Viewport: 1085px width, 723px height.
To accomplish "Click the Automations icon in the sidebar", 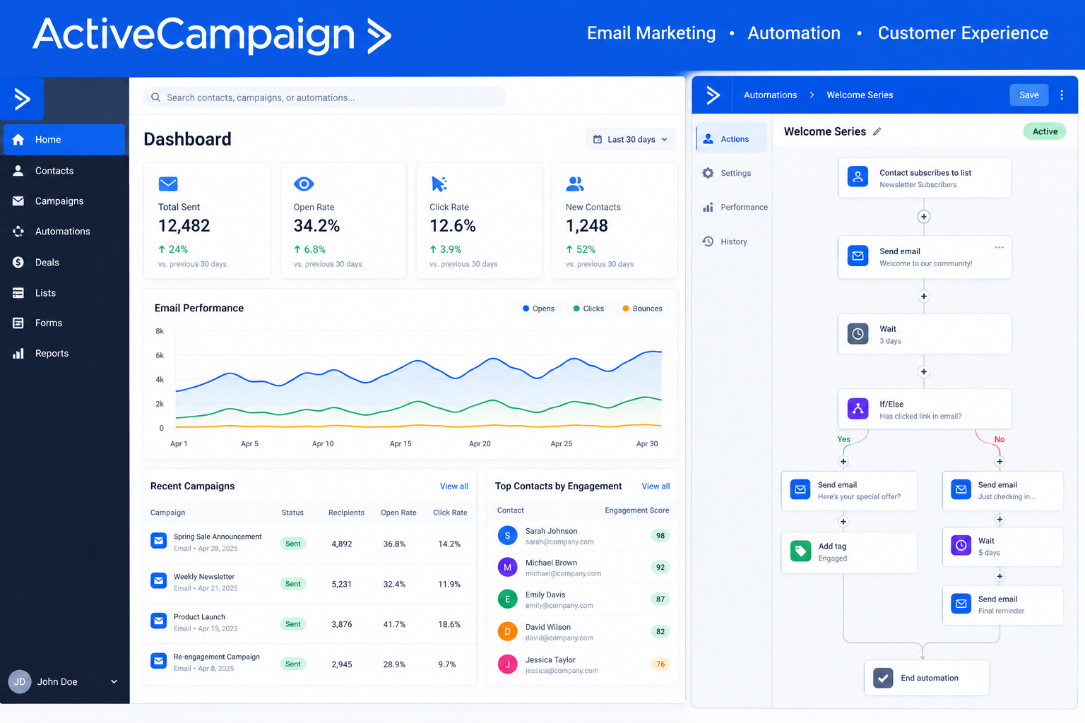I will [18, 232].
